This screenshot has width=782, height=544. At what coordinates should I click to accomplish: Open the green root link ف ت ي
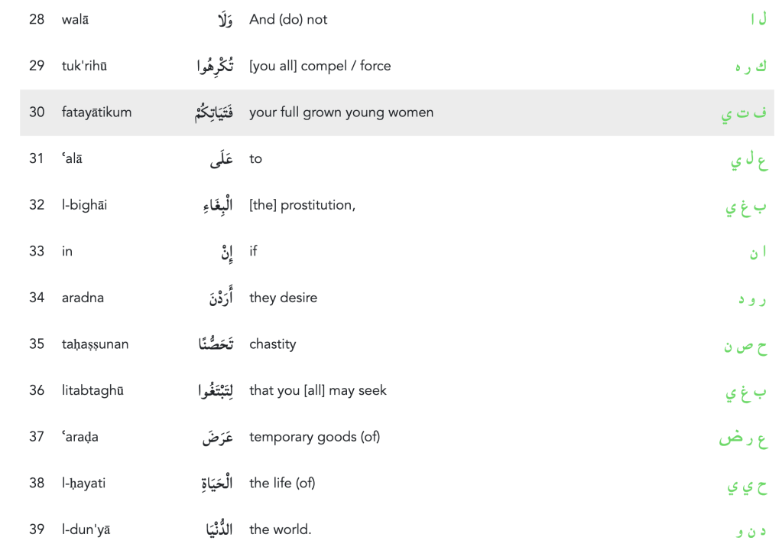pyautogui.click(x=744, y=113)
